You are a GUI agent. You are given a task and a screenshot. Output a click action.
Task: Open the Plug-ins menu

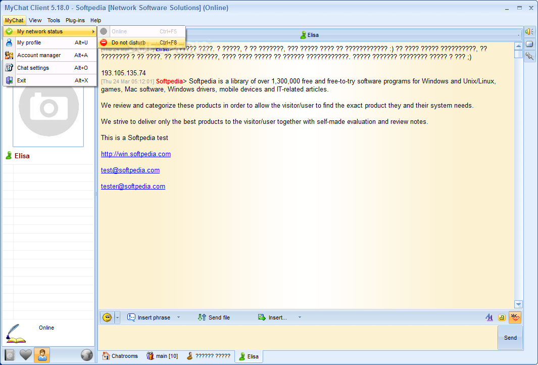click(x=75, y=20)
